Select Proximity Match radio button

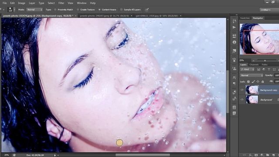55,10
